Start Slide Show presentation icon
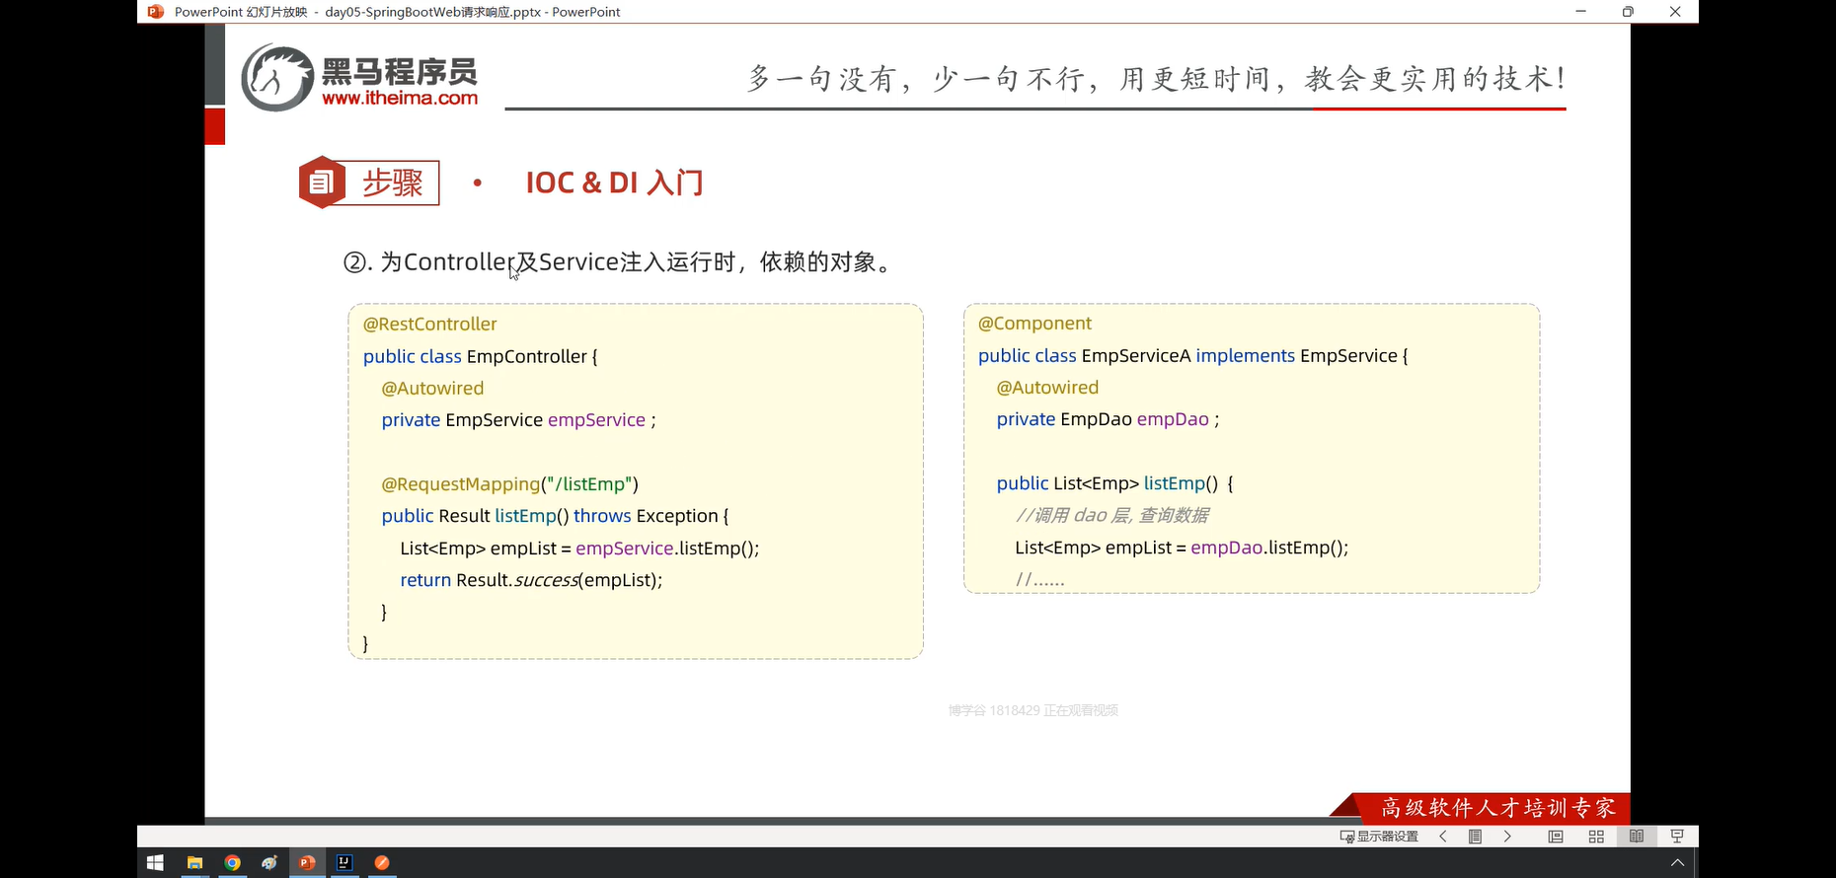The height and width of the screenshot is (878, 1836). pos(1677,837)
